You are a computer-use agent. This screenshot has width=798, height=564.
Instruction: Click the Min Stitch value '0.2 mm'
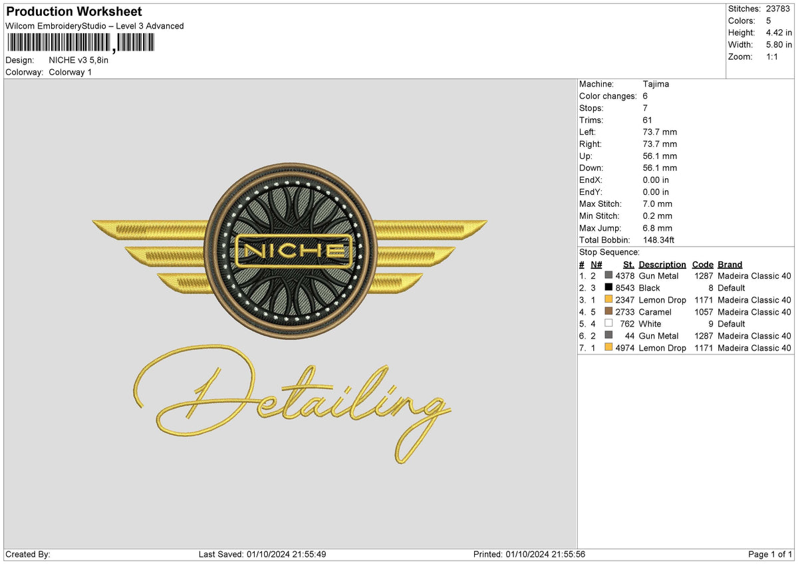click(x=658, y=215)
